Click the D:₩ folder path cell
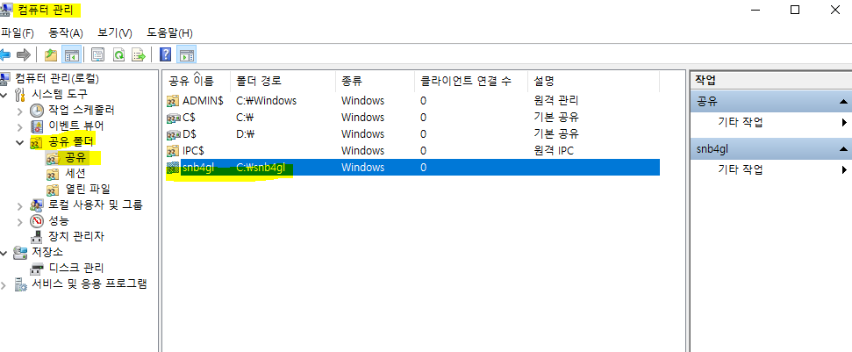 (x=246, y=134)
